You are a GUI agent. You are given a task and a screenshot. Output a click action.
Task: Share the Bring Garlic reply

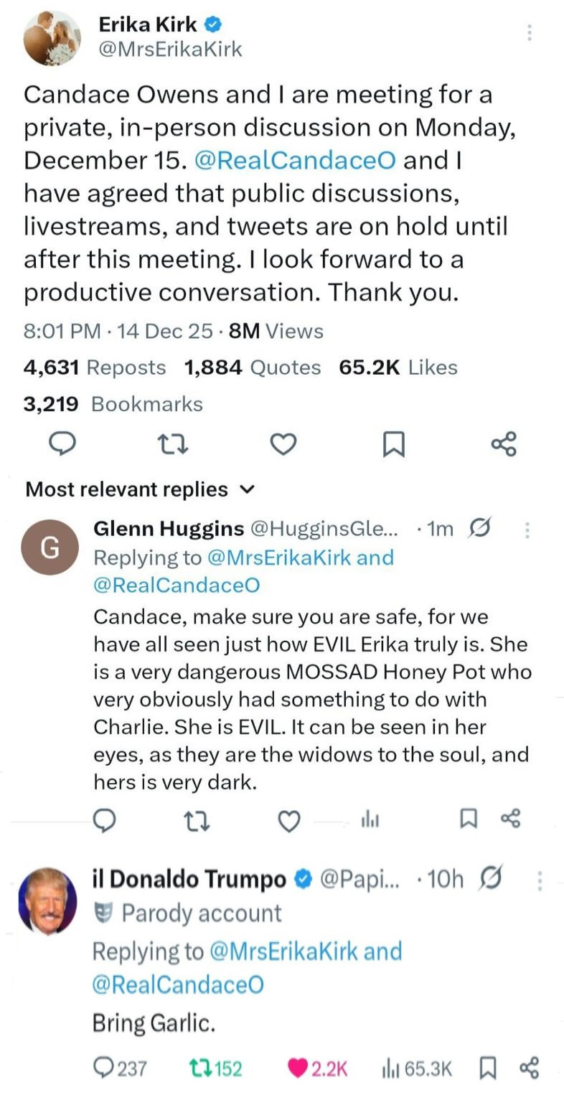click(529, 1068)
